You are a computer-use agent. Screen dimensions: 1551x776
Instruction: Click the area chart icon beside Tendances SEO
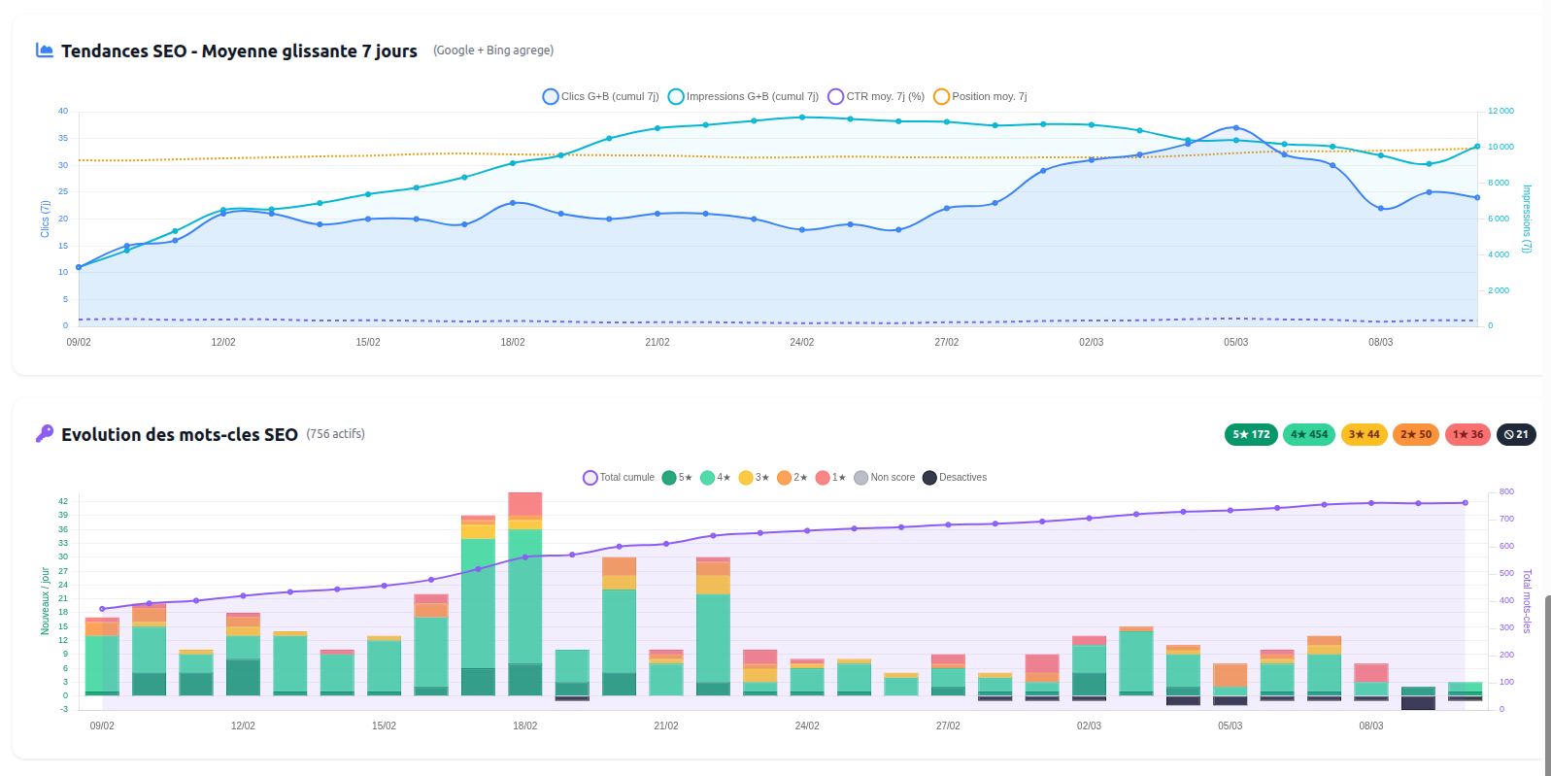[x=45, y=50]
